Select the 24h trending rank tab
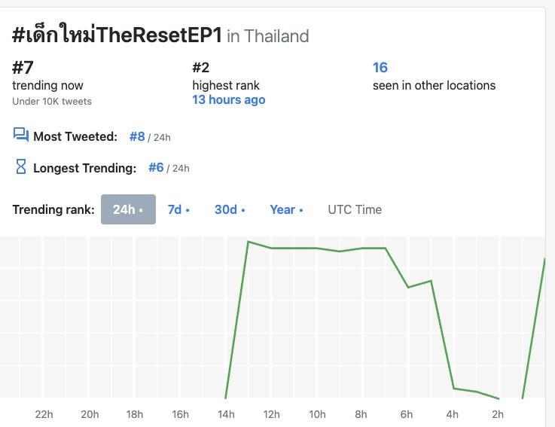Image resolution: width=555 pixels, height=427 pixels. [x=128, y=209]
